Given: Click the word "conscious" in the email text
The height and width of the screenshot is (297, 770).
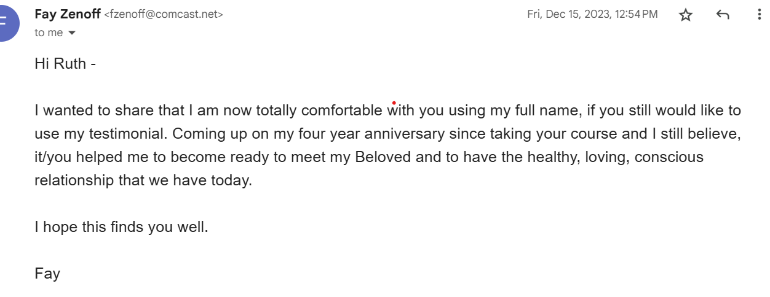Looking at the screenshot, I should tap(669, 157).
